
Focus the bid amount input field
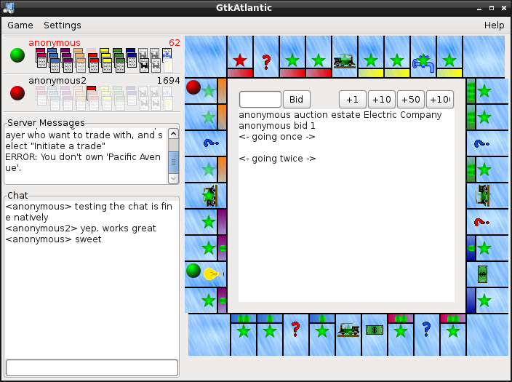260,100
